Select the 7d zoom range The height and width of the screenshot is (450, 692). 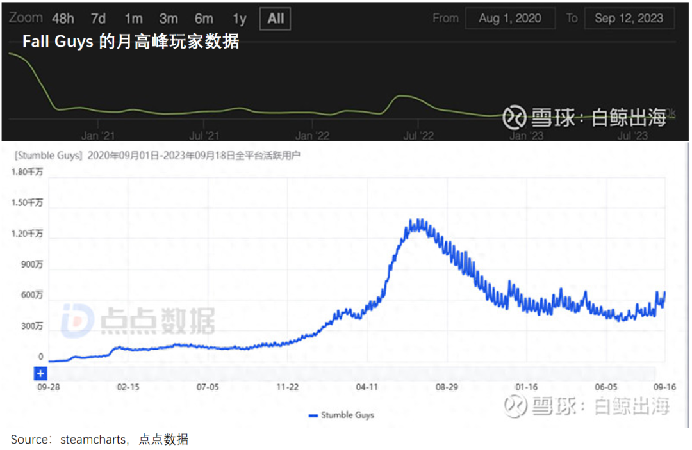[x=98, y=19]
